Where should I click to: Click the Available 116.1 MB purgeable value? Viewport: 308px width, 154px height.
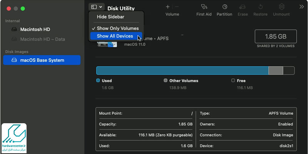pyautogui.click(x=166, y=135)
